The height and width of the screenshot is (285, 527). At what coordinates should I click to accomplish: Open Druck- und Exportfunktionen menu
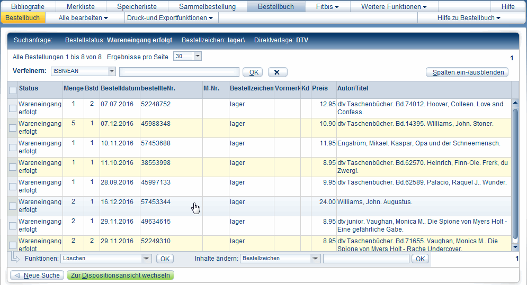(169, 18)
